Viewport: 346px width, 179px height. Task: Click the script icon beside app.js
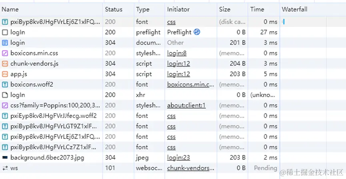click(5, 74)
